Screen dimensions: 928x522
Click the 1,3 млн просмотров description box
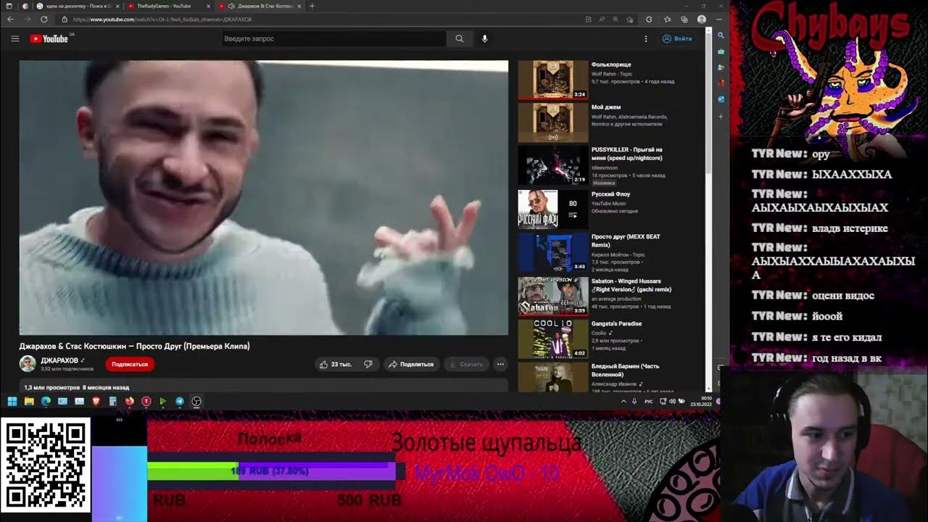click(264, 386)
